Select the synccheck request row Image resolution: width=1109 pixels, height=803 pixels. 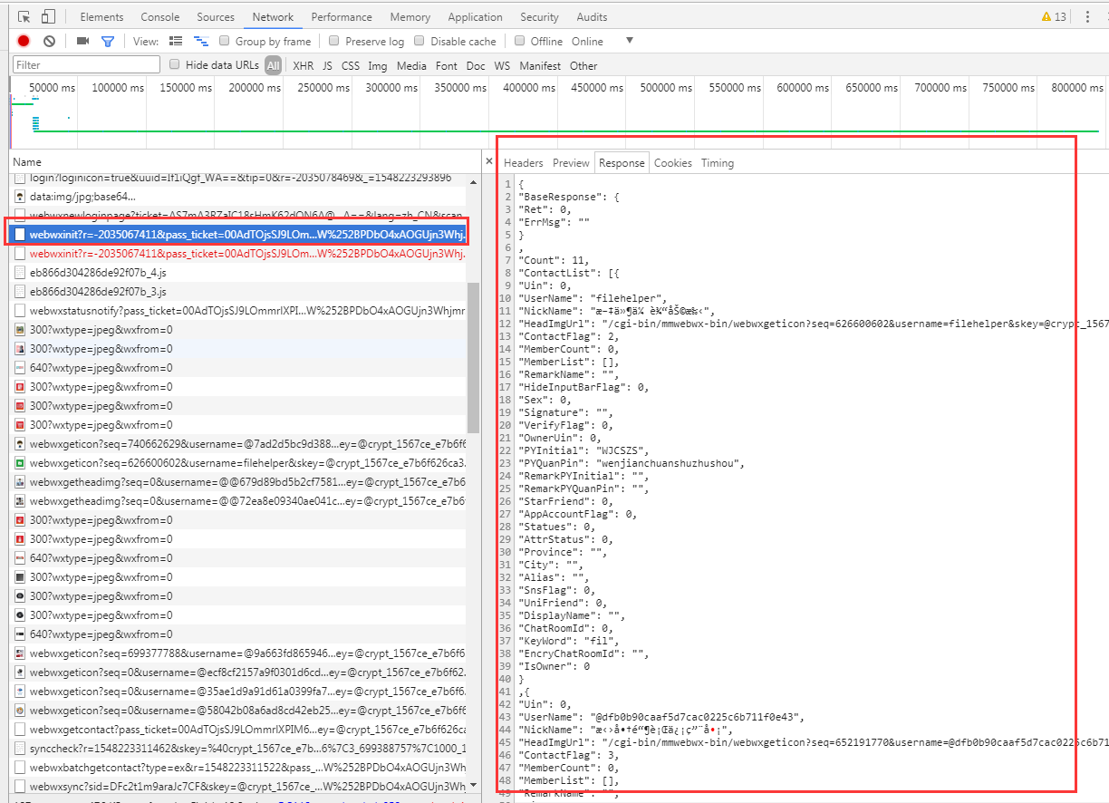pyautogui.click(x=239, y=749)
